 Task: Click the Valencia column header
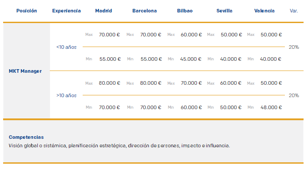click(264, 11)
